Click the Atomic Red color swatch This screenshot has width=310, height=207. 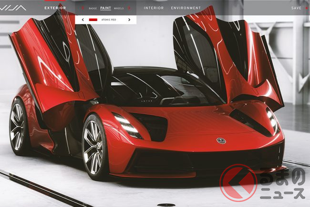(x=93, y=20)
